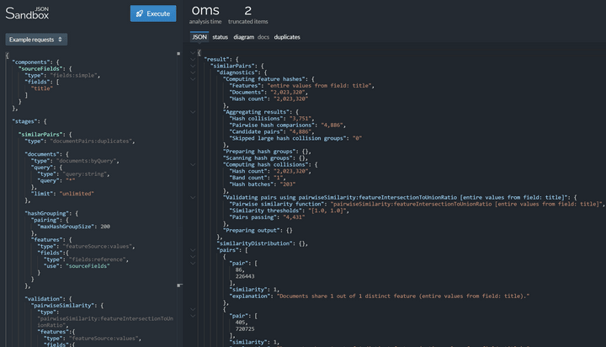Click "Skipped large hash collision groups" line
The height and width of the screenshot is (347, 606).
[295, 138]
